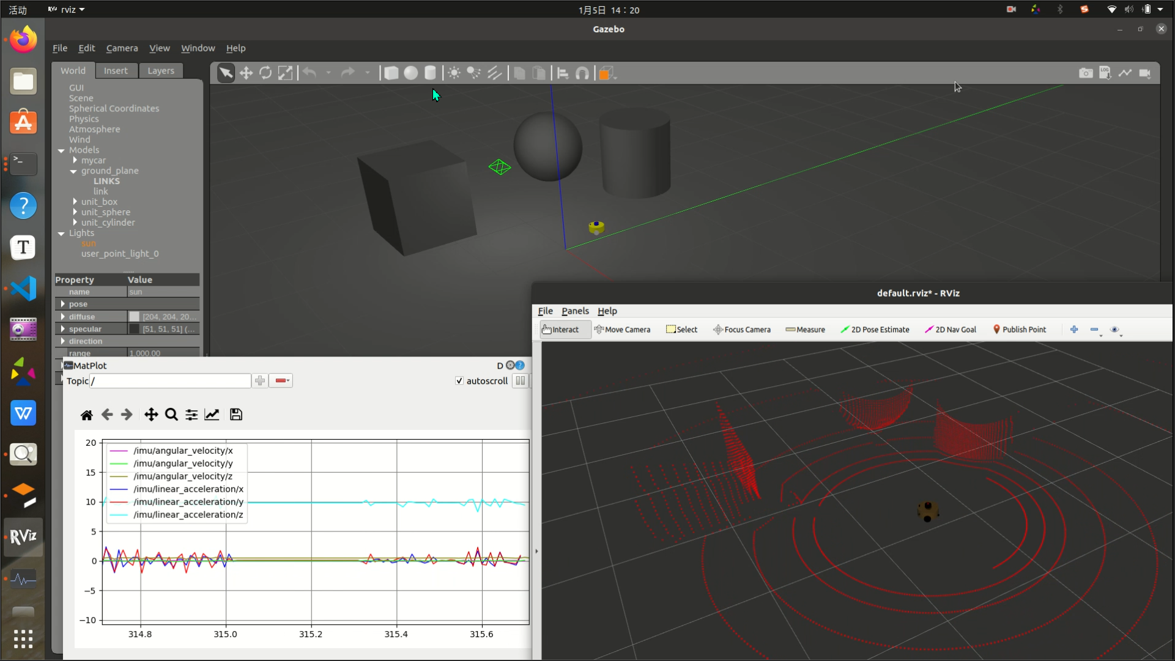Take a screenshot with the camera icon
The height and width of the screenshot is (661, 1175).
(1086, 73)
